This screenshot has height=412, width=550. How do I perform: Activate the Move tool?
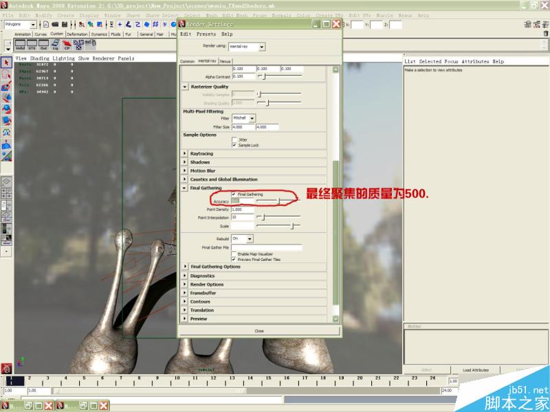click(x=6, y=98)
